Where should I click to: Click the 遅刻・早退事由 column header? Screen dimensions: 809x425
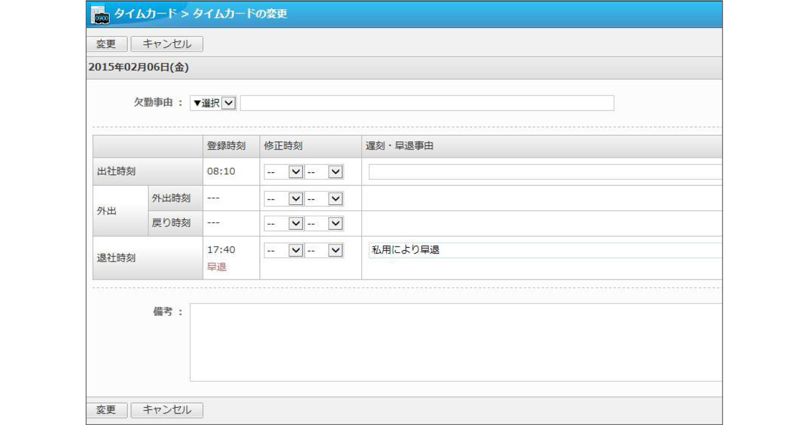coord(399,147)
